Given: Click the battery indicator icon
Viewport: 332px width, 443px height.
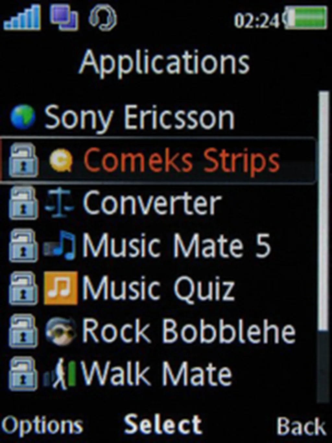Looking at the screenshot, I should 305,17.
